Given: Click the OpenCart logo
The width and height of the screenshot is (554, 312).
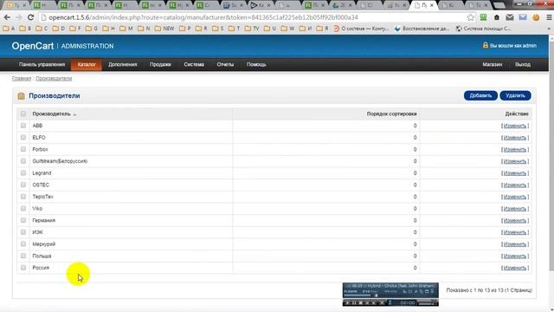Looking at the screenshot, I should 33,46.
